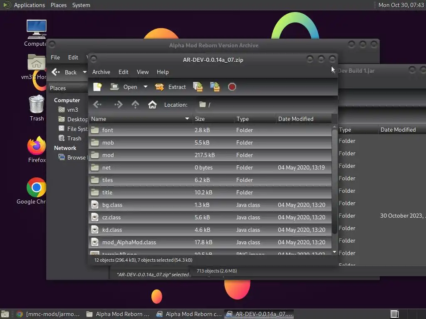Screen dimensions: 426x319
Task: Open Browse Network in sidebar
Action: (x=72, y=157)
